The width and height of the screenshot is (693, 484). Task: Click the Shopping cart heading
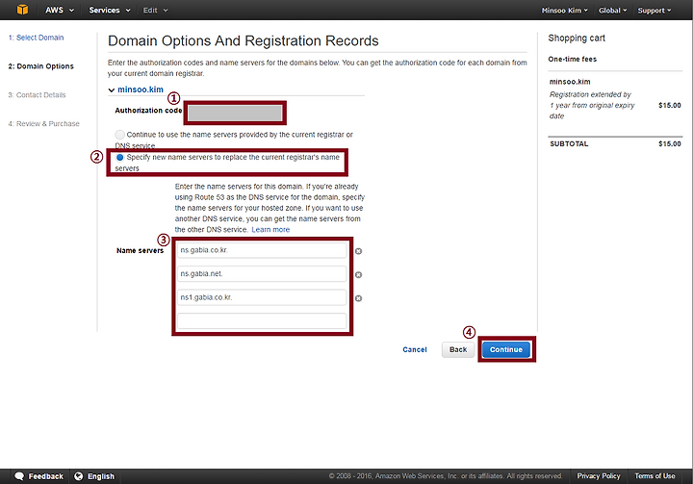[x=577, y=38]
